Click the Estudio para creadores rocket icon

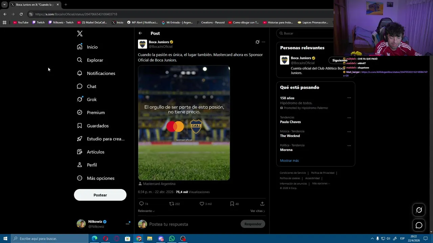point(79,139)
